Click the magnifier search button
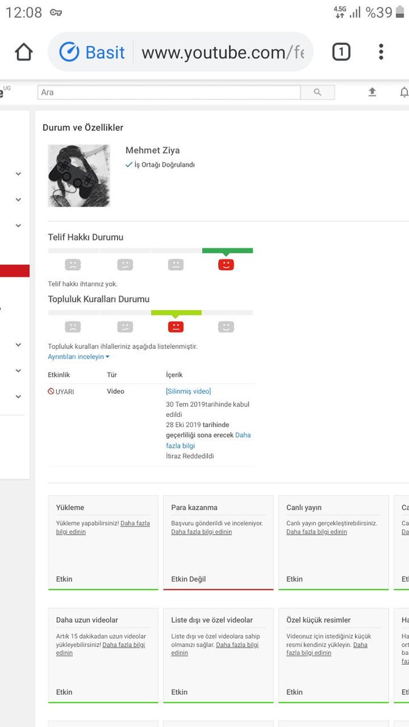 [318, 92]
